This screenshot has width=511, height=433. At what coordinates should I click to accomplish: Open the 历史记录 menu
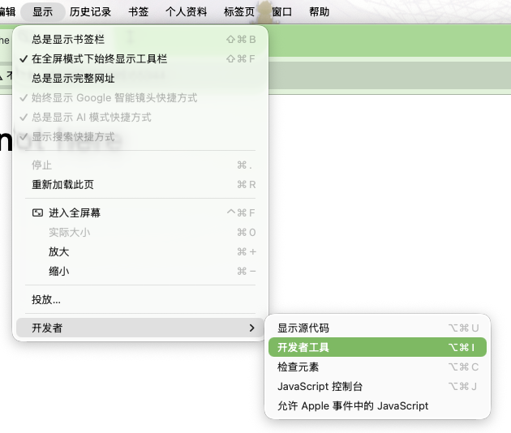pos(91,12)
